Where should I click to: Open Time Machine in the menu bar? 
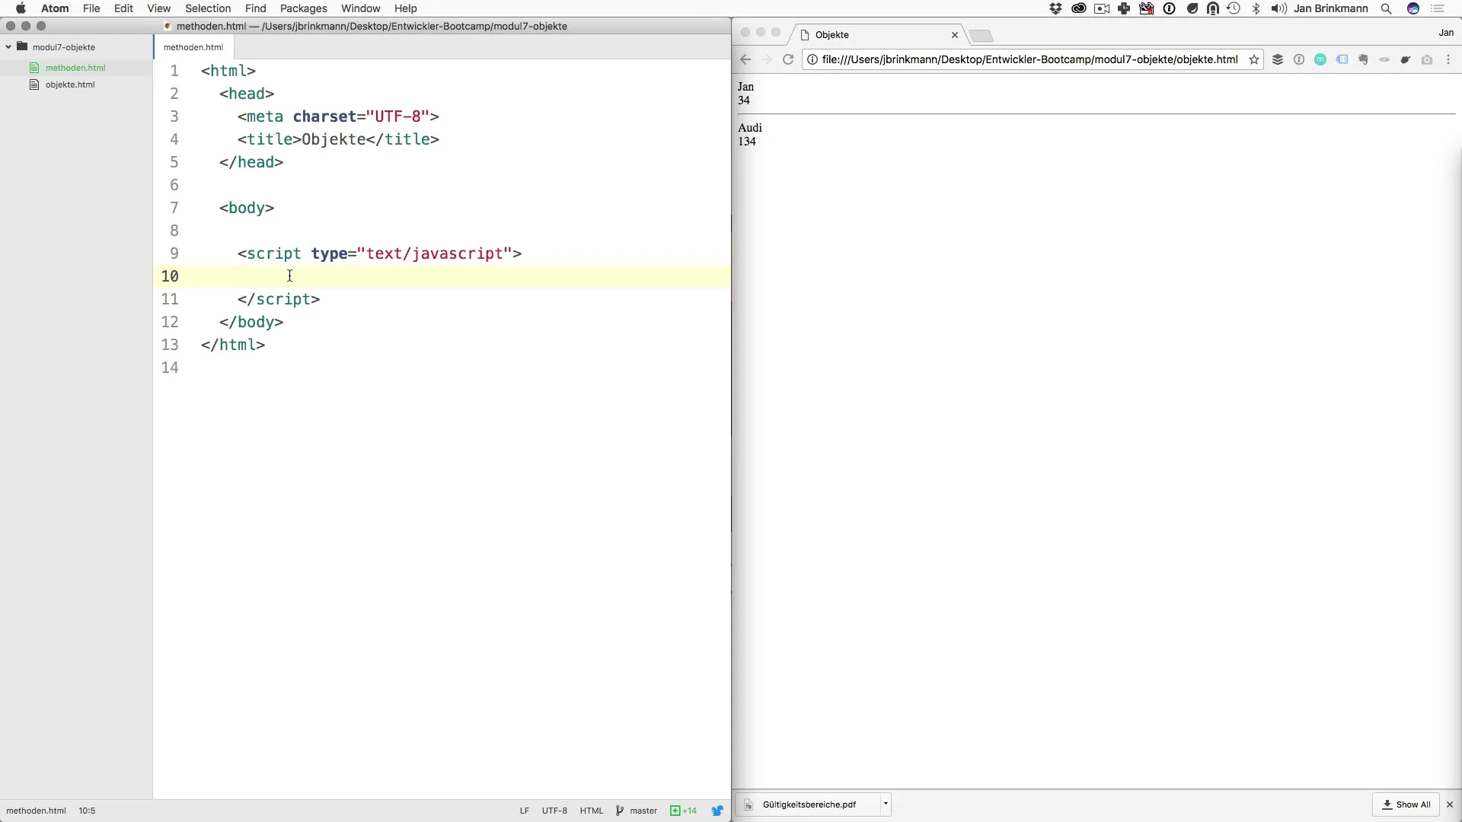pyautogui.click(x=1234, y=8)
